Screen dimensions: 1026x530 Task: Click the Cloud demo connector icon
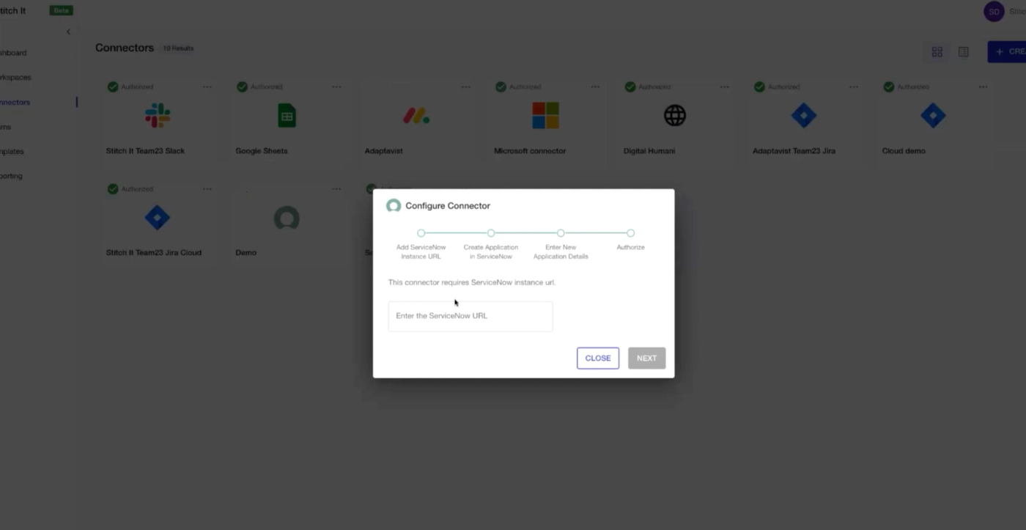pyautogui.click(x=932, y=115)
